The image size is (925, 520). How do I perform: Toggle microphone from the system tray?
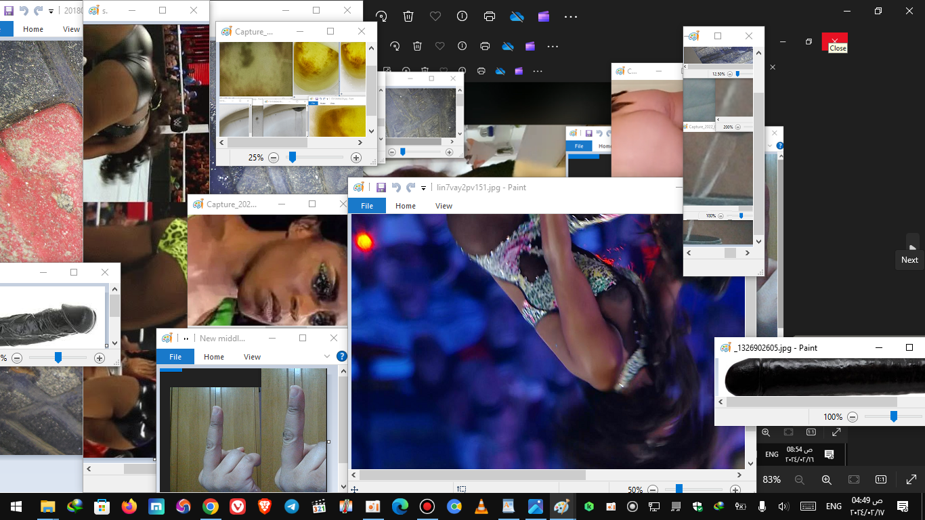click(762, 506)
